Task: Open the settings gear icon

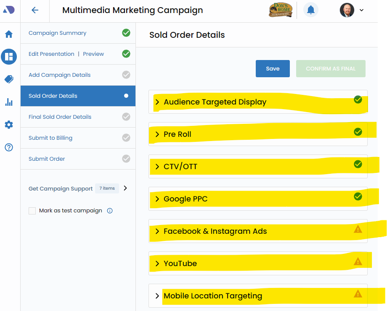Action: click(x=9, y=125)
